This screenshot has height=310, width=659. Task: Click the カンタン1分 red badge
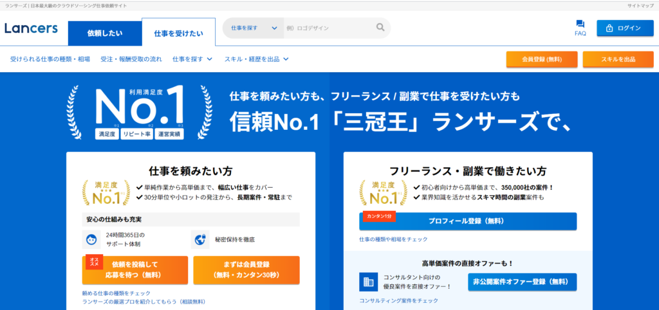tap(379, 215)
